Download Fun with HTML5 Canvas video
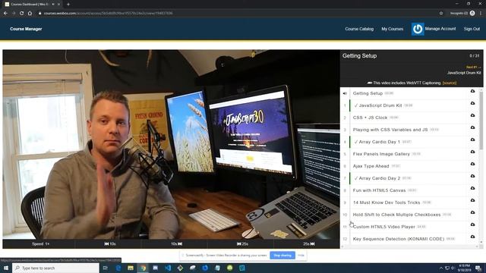The height and width of the screenshot is (273, 486). 472,188
